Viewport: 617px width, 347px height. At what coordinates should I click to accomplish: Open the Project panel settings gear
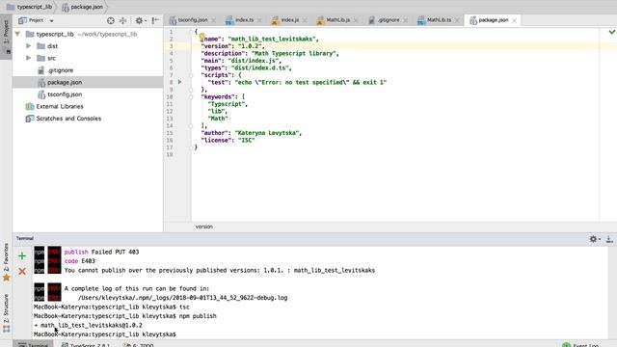click(140, 20)
